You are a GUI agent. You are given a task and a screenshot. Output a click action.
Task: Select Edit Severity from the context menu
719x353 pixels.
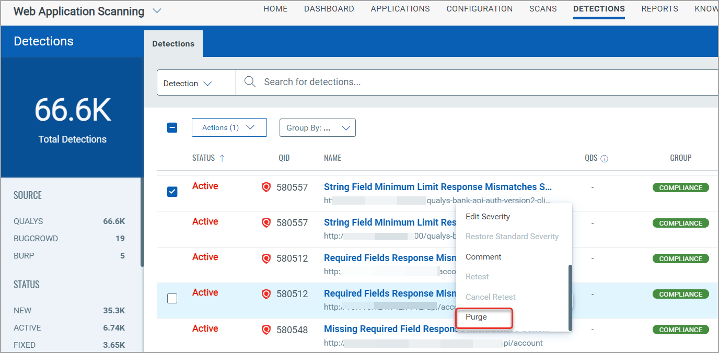point(486,216)
